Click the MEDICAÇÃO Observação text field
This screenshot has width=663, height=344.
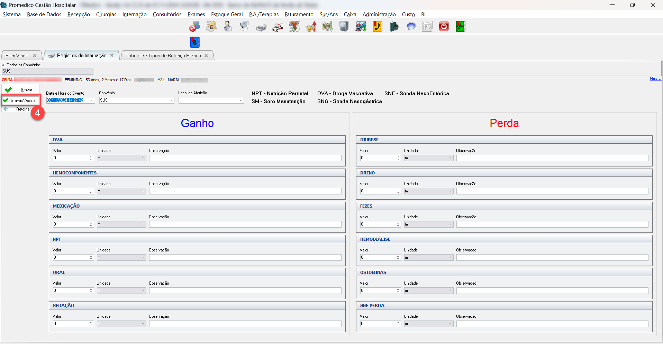pos(245,224)
